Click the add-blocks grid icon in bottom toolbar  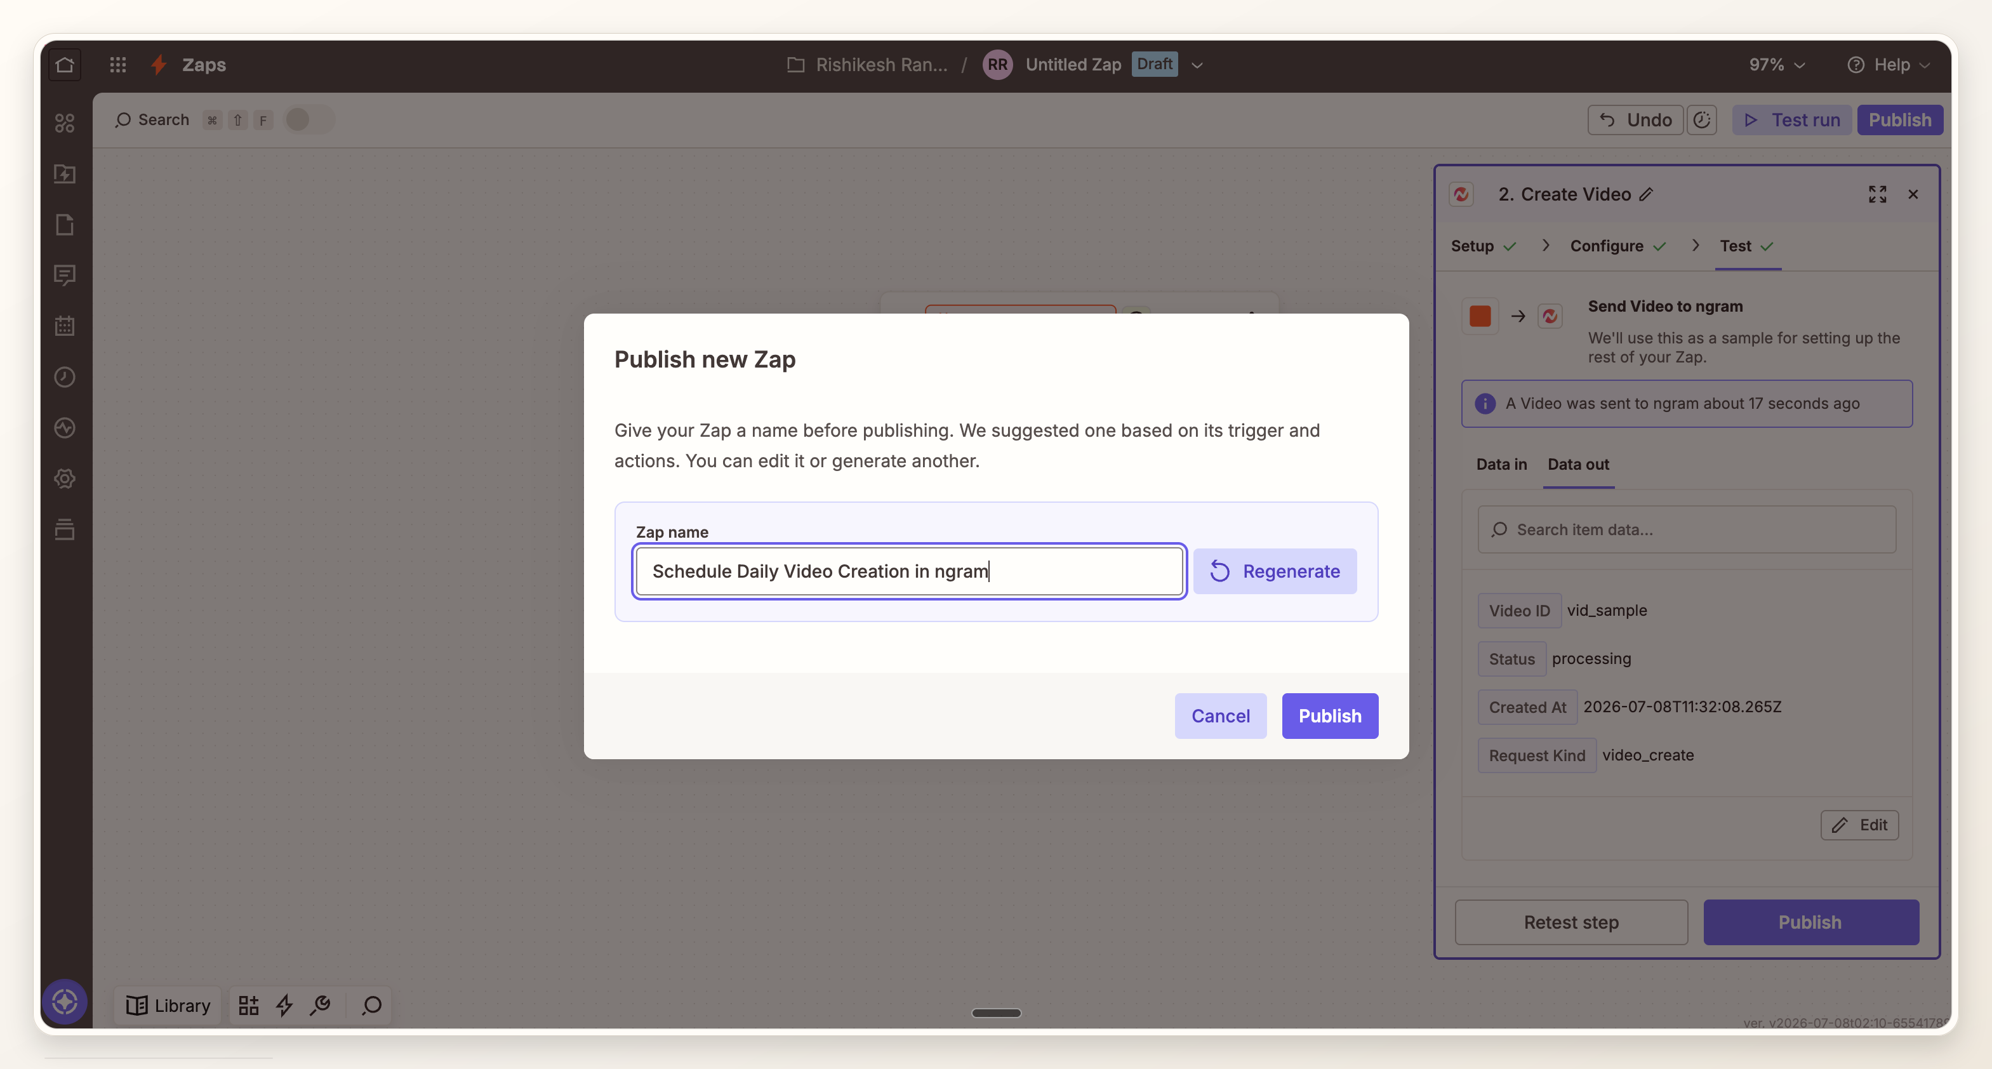tap(248, 1005)
